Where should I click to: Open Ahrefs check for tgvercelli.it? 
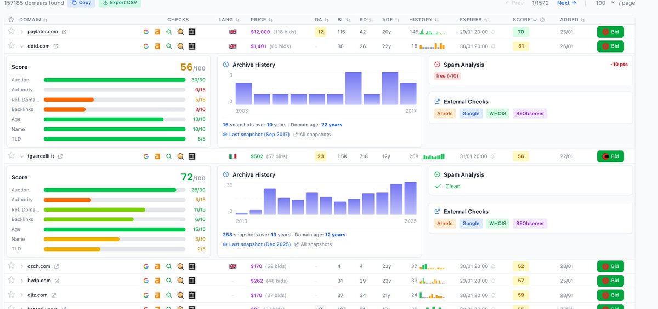[x=157, y=156]
